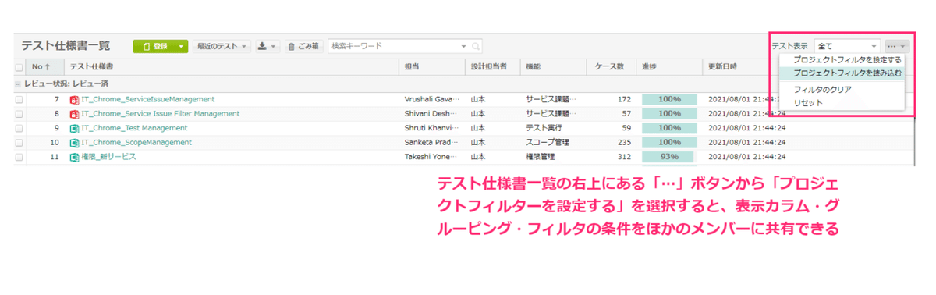Click the 設計担当者 column header
This screenshot has height=295, width=936.
(x=494, y=66)
